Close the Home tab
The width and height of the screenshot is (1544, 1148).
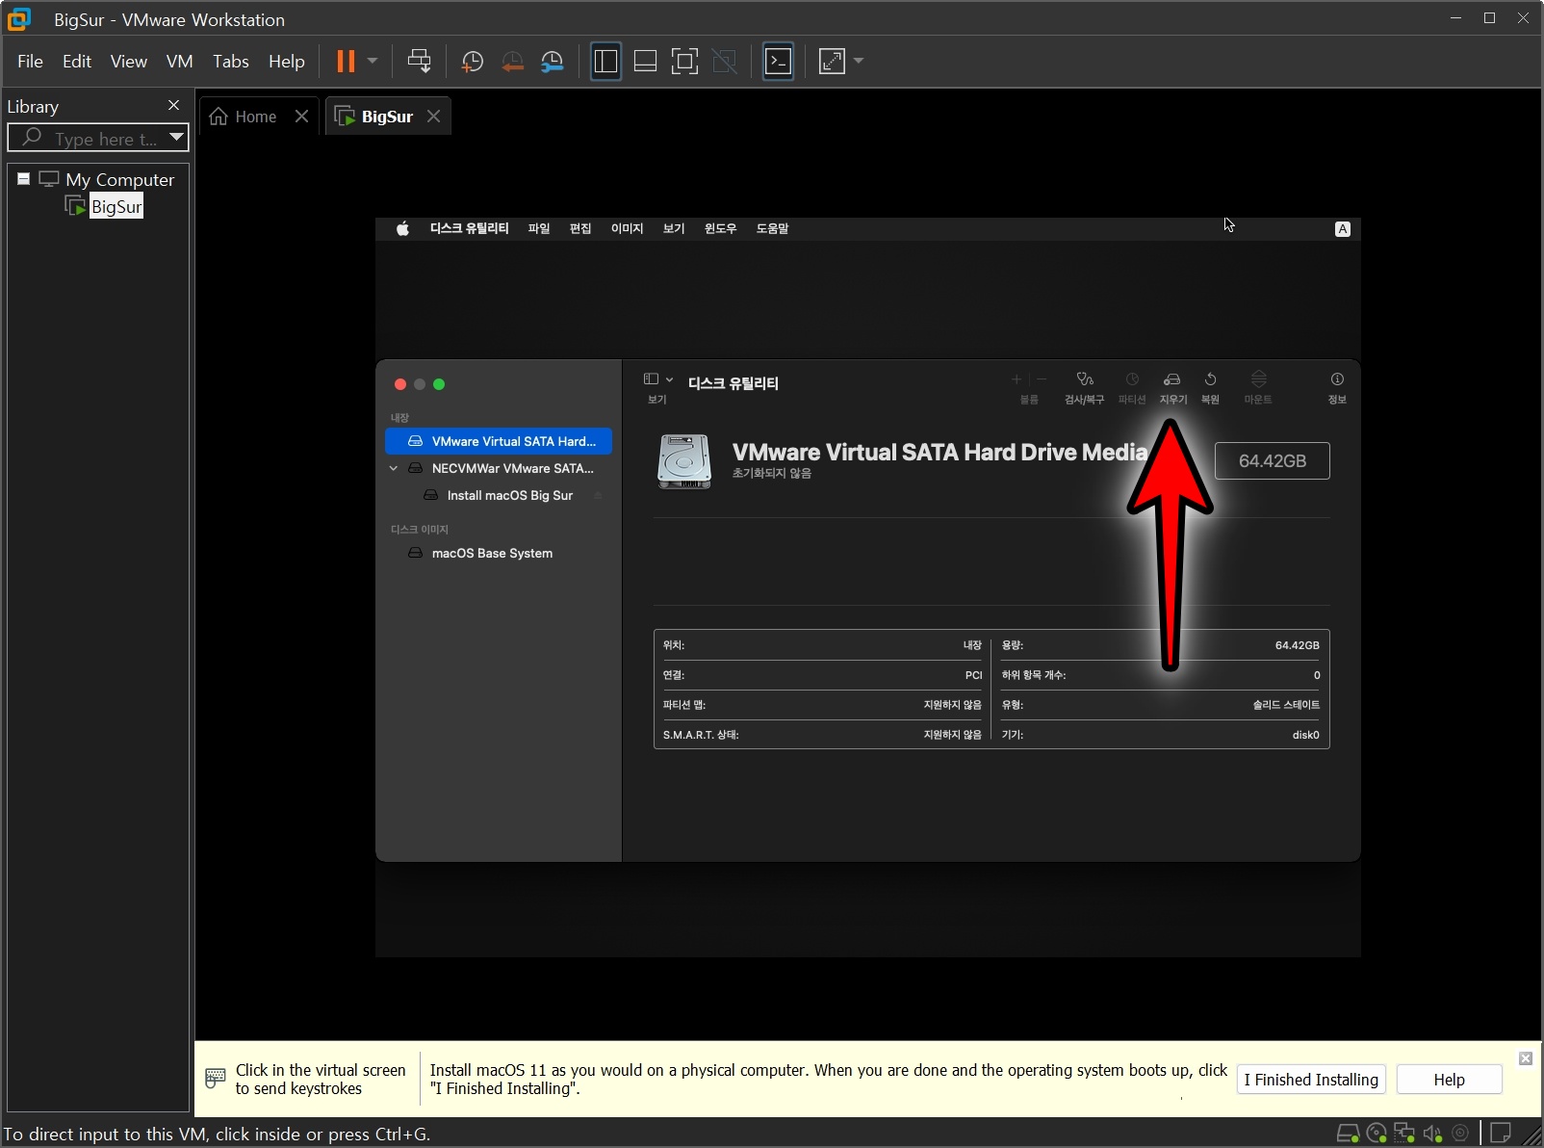(301, 117)
